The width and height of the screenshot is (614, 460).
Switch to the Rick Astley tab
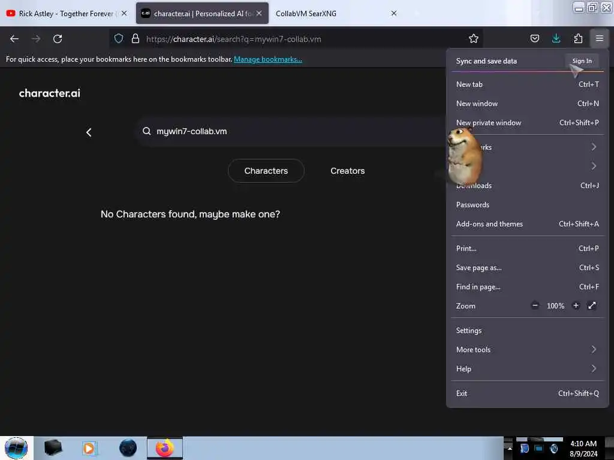pos(67,13)
